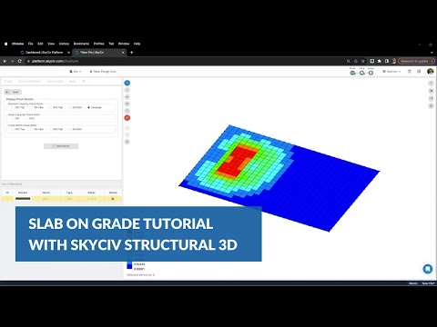Click Relaunch to update button
This screenshot has height=327, width=437.
[x=416, y=61]
